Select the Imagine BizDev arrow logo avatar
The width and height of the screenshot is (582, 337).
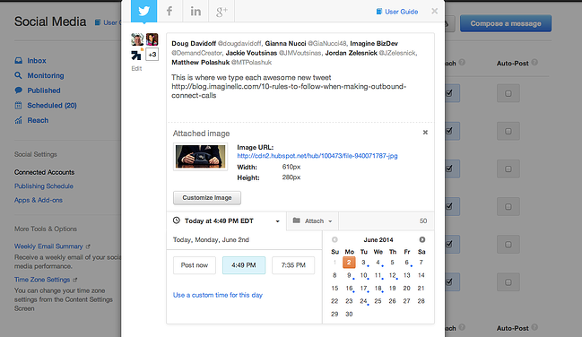click(x=137, y=55)
